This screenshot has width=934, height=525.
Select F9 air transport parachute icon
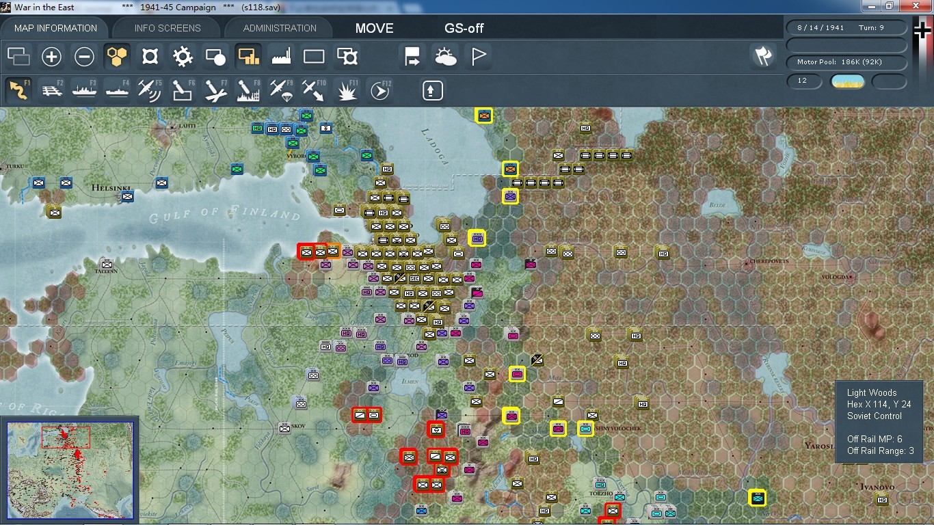coord(281,90)
